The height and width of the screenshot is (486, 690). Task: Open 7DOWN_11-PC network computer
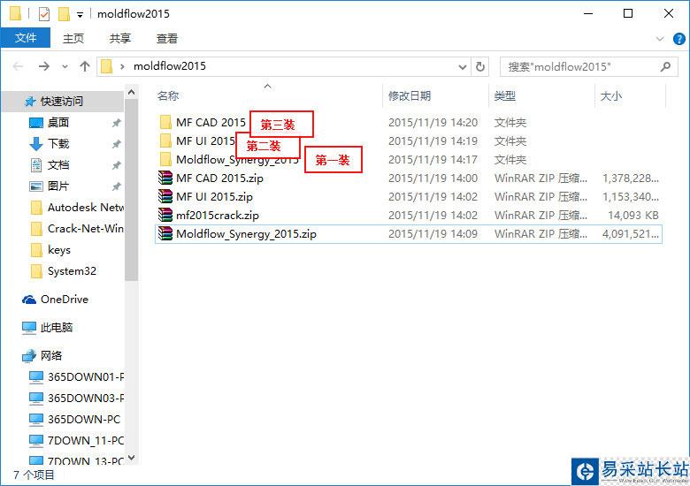pos(86,440)
